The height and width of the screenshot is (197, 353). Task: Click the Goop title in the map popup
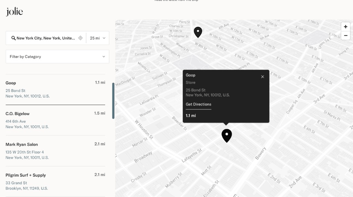[190, 75]
